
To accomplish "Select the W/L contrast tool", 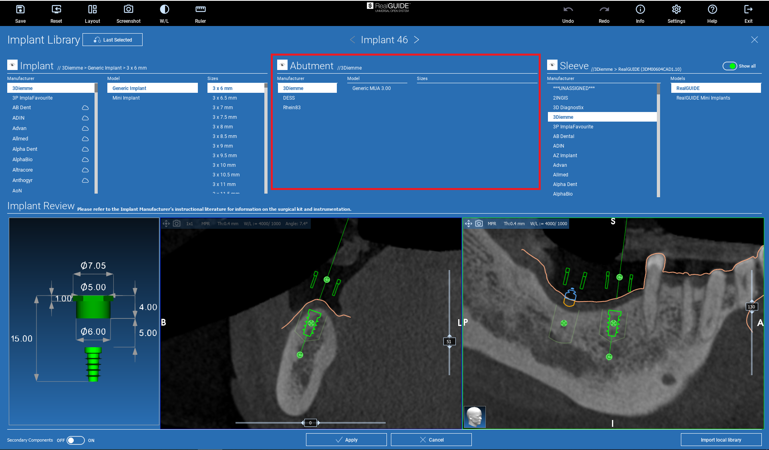I will tap(164, 10).
